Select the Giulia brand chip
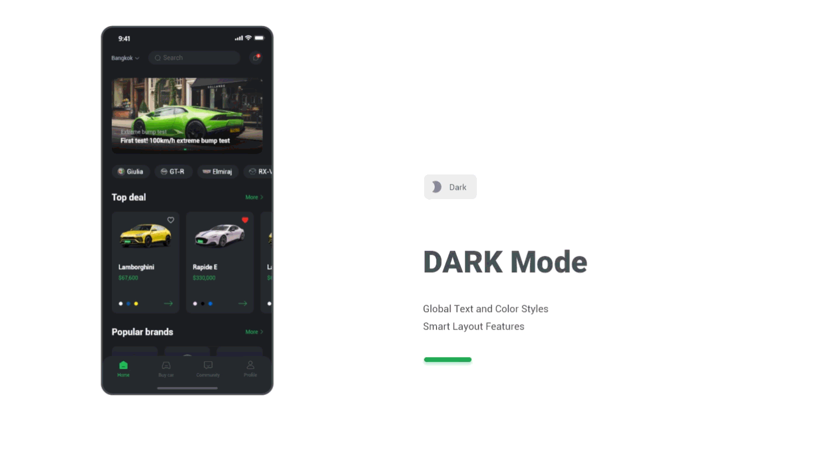The image size is (819, 452). [131, 172]
